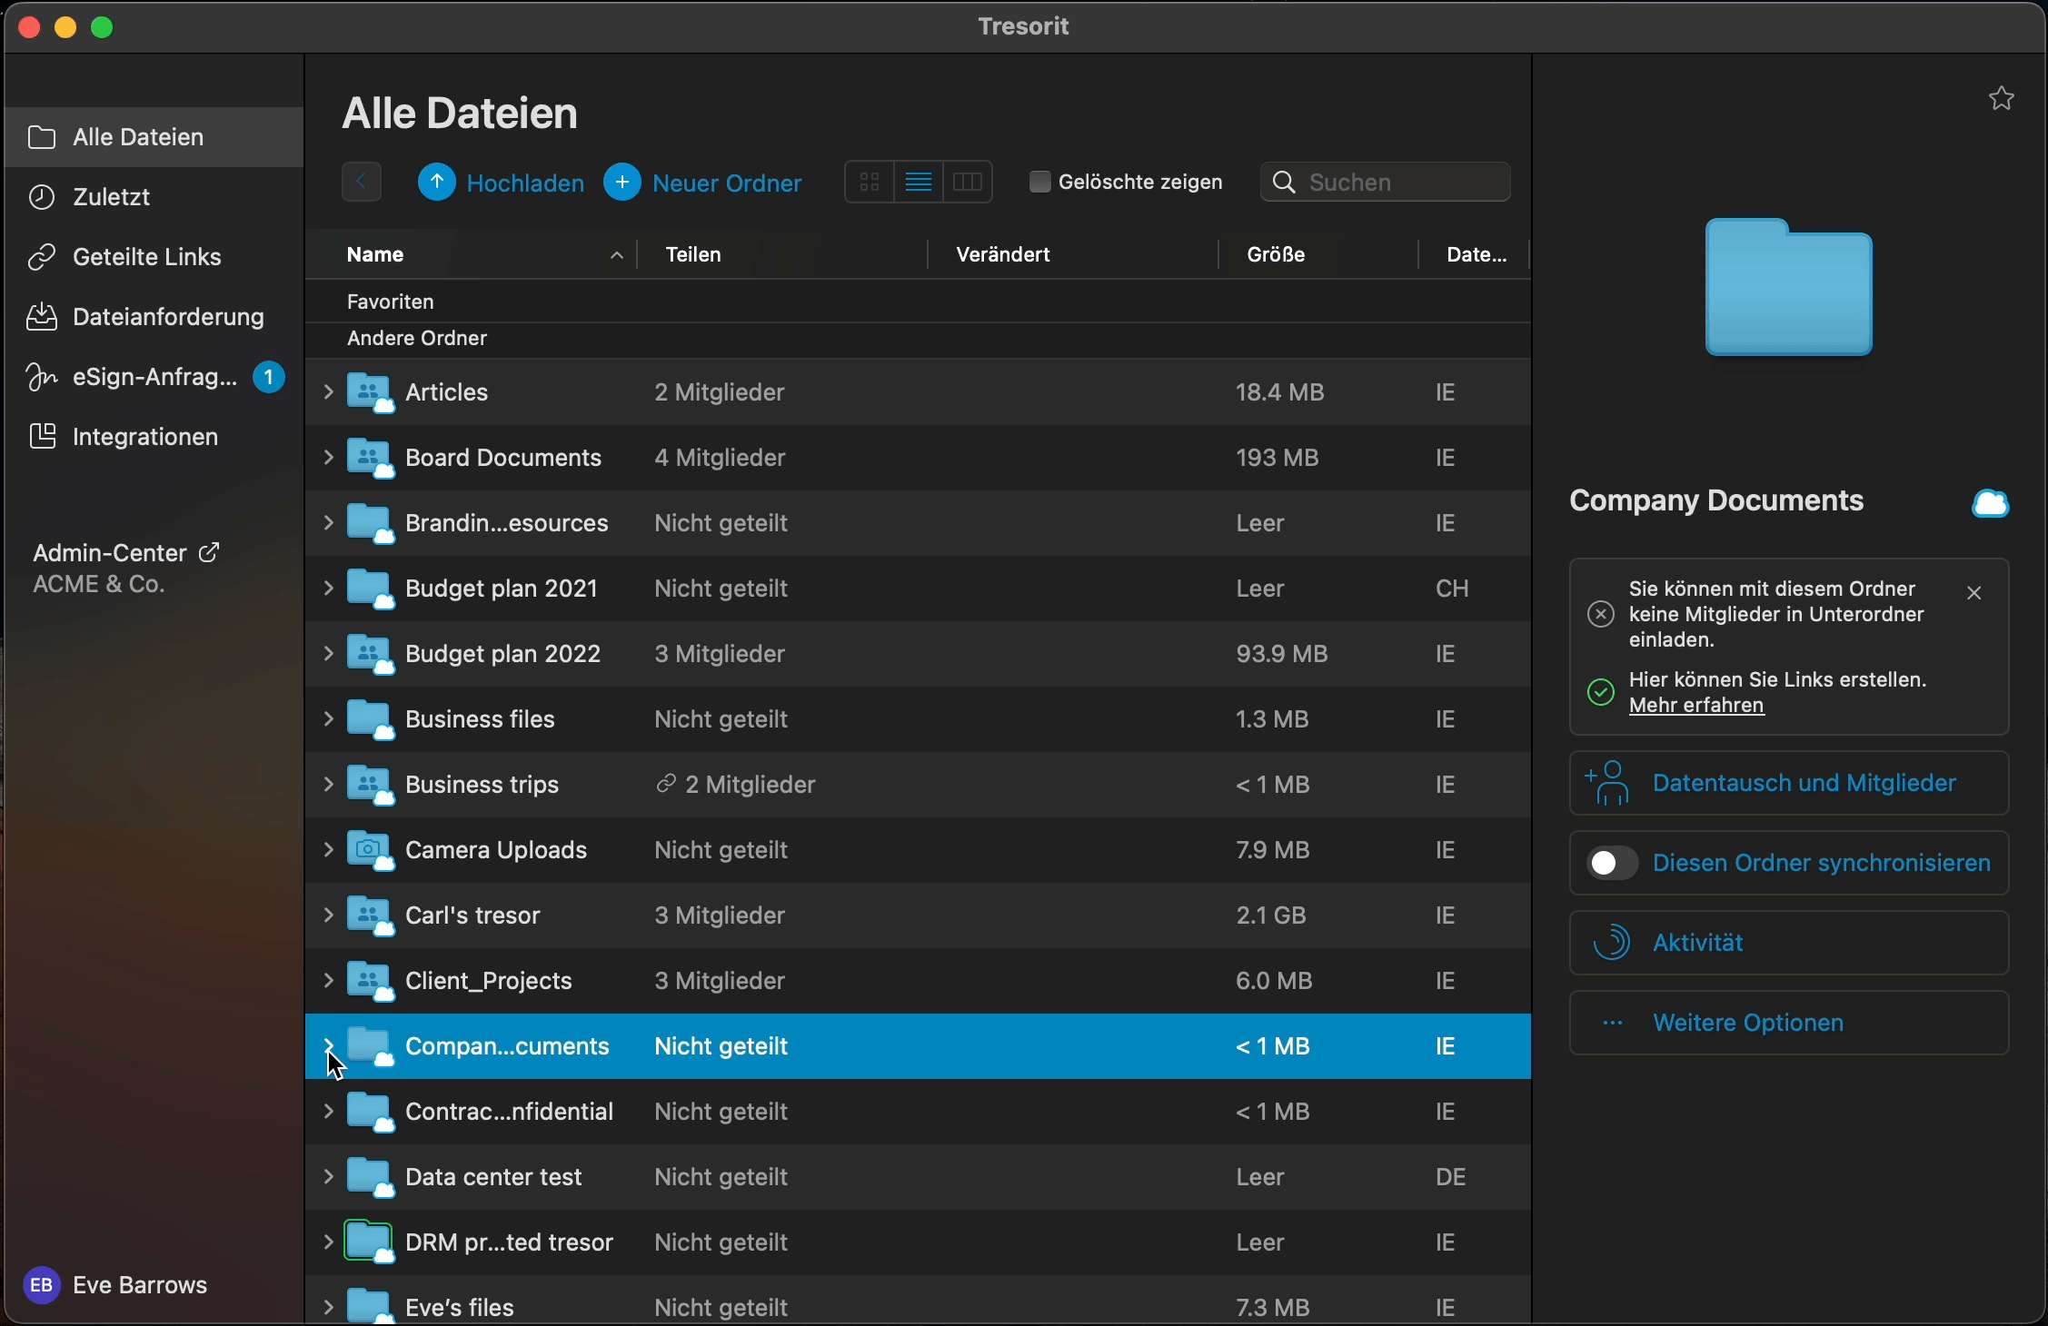This screenshot has height=1326, width=2048.
Task: Click the Client_Projects folder icon
Action: (x=370, y=981)
